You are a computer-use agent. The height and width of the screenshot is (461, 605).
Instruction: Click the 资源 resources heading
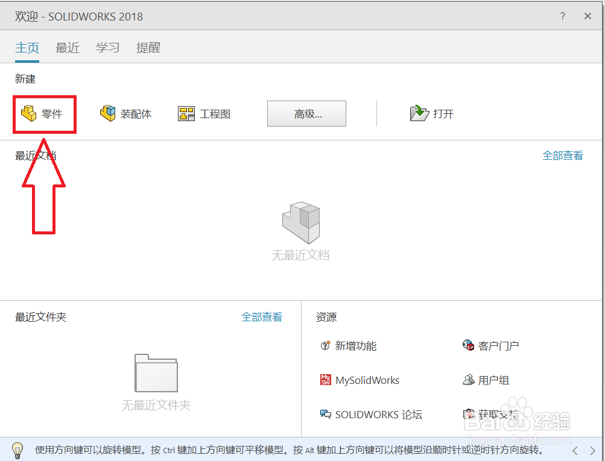326,317
